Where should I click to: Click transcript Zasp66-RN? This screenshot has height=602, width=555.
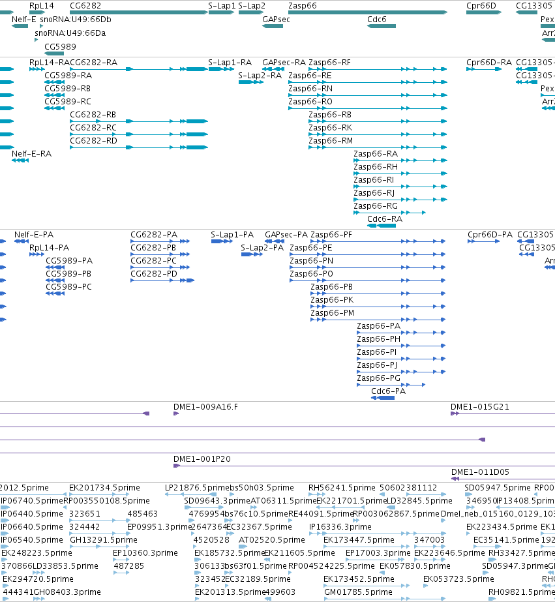310,89
